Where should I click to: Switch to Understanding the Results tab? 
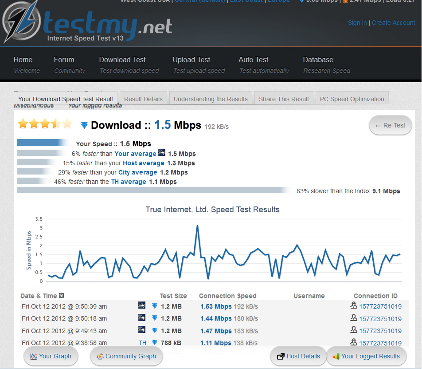(x=211, y=99)
